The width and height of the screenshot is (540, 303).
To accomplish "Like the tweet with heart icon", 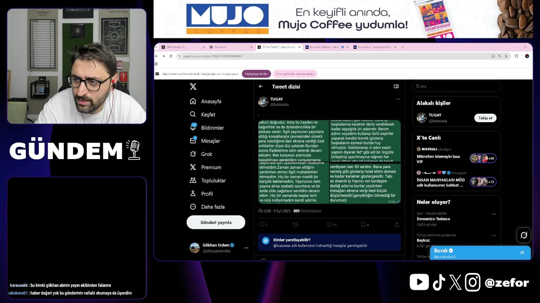I will pos(329,224).
